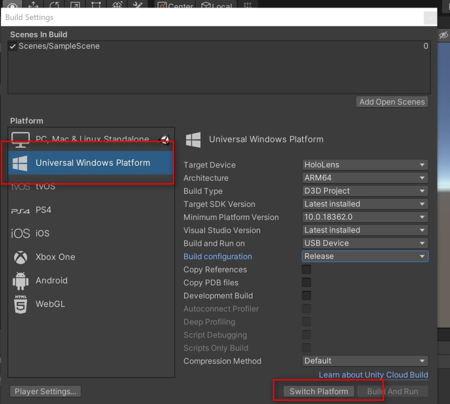450x404 pixels.
Task: Click the Scenes/SampleScene entry text
Action: (x=59, y=46)
